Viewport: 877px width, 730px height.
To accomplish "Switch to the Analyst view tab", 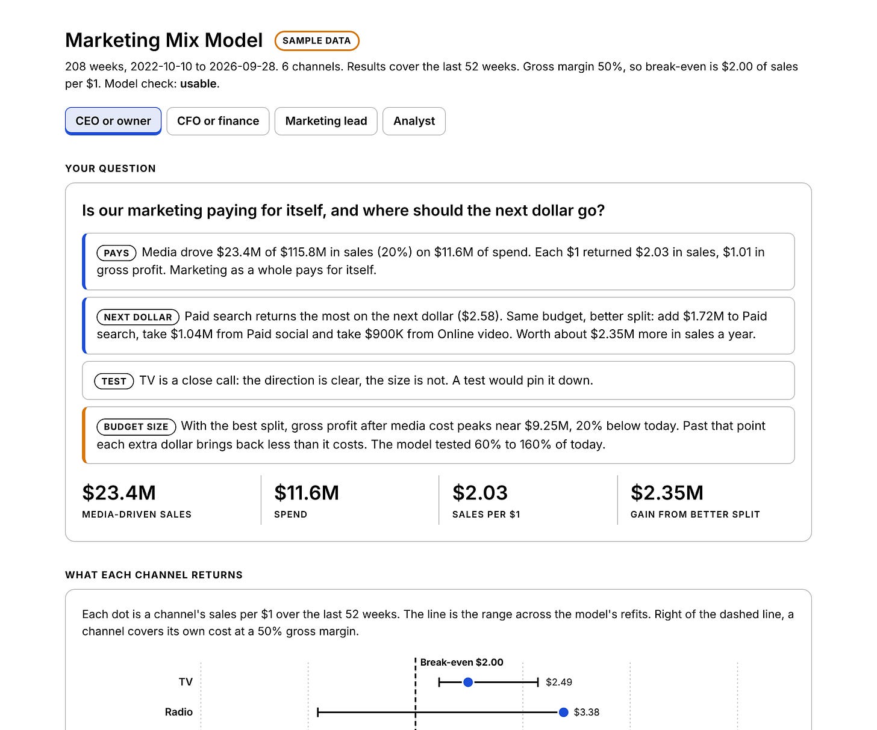I will tap(414, 121).
